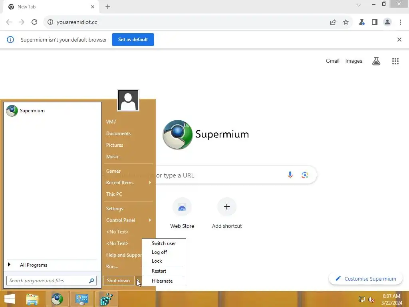Screen dimensions: 409x307
Task: Open the flask experiments toolbar icon
Action: tap(362, 22)
